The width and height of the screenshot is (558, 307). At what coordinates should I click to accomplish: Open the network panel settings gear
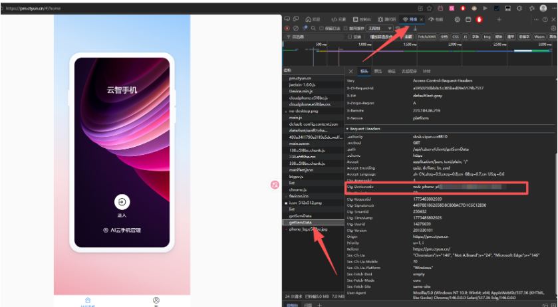tap(553, 28)
